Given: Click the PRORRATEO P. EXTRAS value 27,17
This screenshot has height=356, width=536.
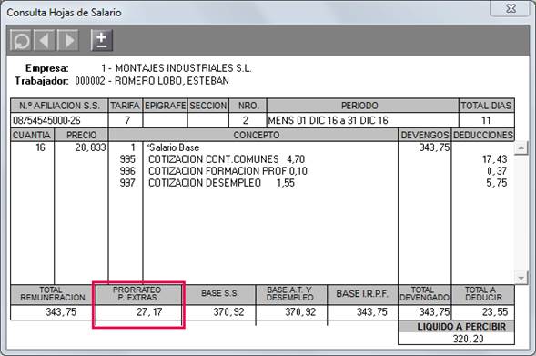Looking at the screenshot, I should (149, 312).
